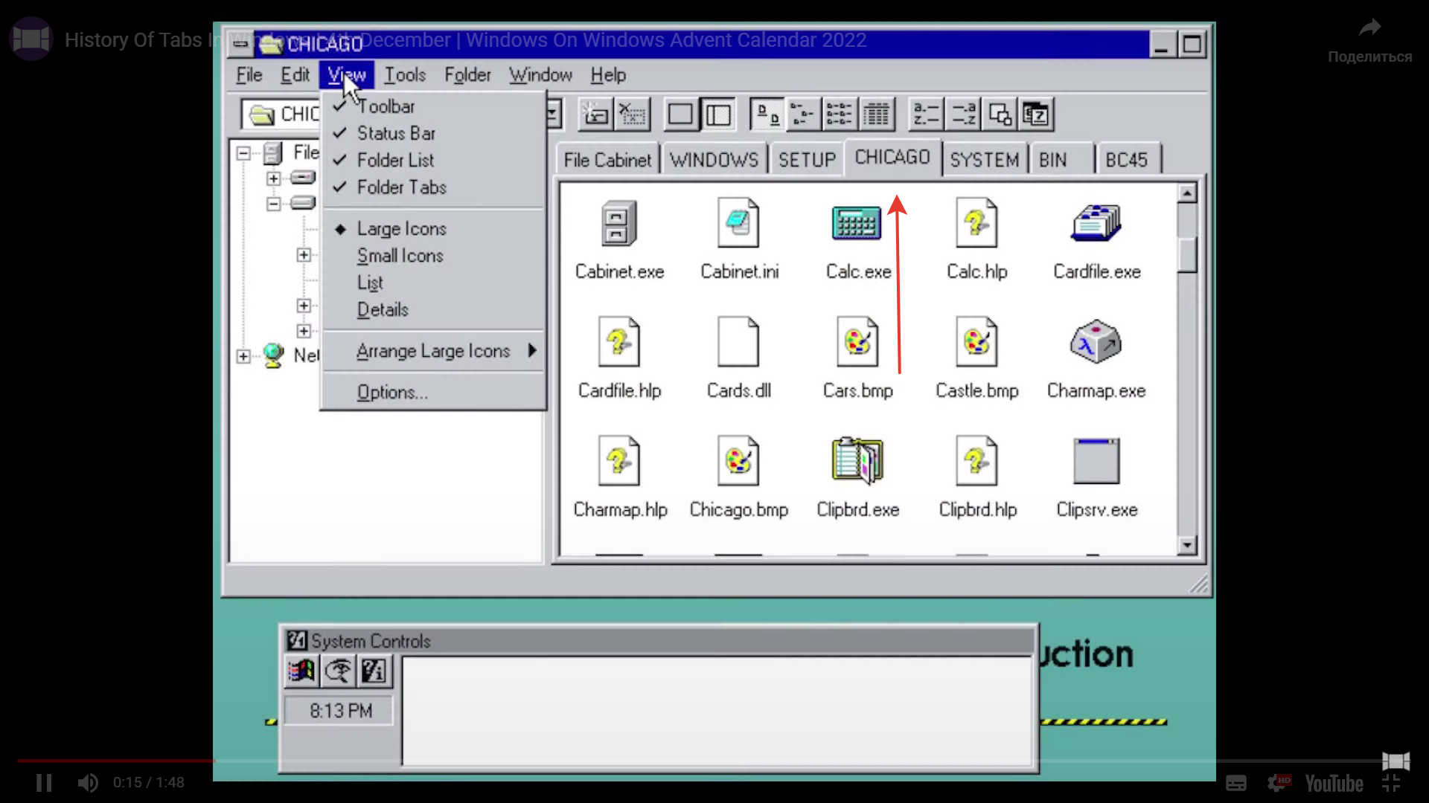Click the list view toolbar button
The width and height of the screenshot is (1429, 803).
point(839,115)
